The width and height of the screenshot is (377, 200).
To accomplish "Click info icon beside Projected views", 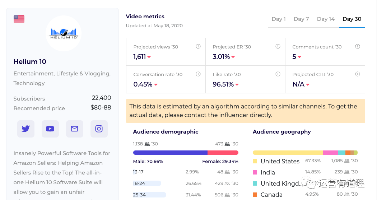I will point(198,47).
